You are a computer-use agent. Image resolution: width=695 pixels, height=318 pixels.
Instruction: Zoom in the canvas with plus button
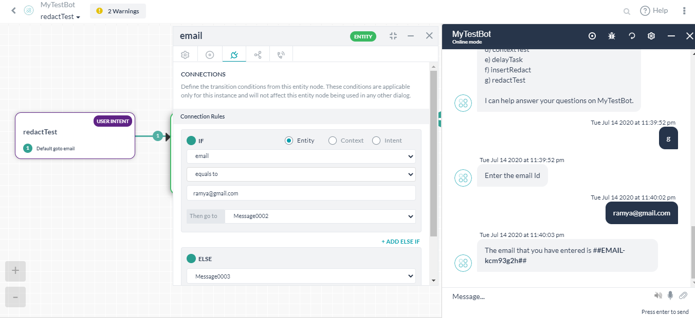pos(15,271)
